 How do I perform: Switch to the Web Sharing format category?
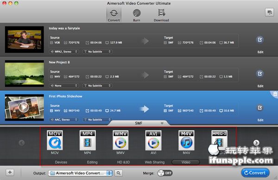pyautogui.click(x=155, y=162)
